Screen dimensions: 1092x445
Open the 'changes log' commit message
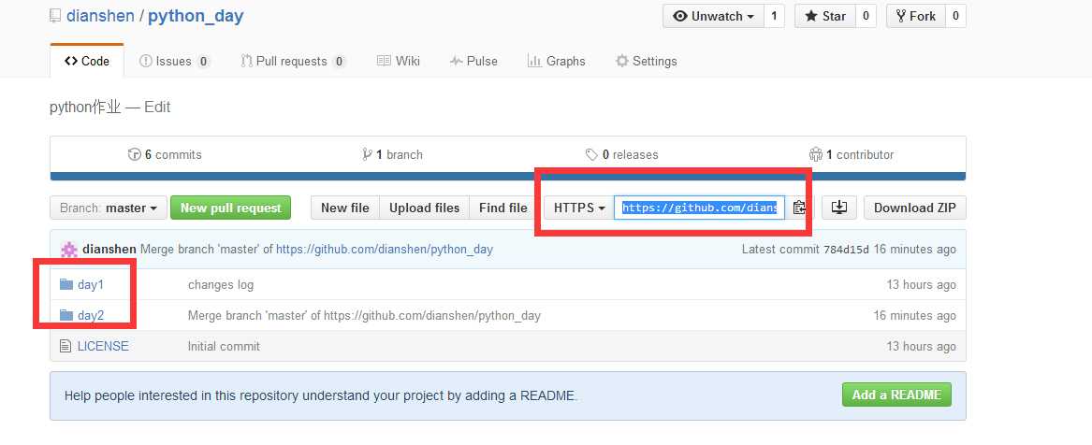[x=221, y=284]
